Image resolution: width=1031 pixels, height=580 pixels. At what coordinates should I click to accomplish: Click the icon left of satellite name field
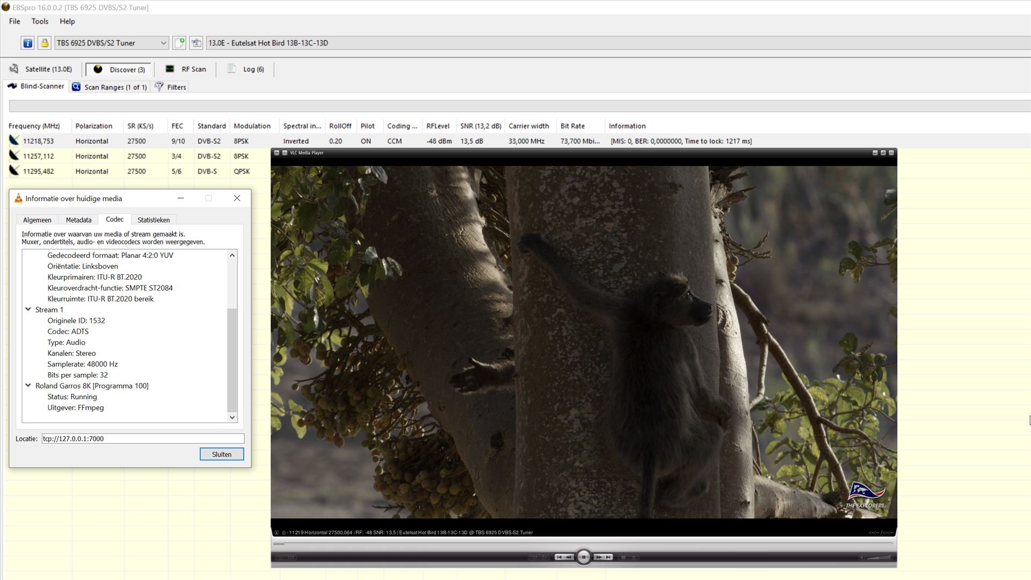(x=197, y=43)
